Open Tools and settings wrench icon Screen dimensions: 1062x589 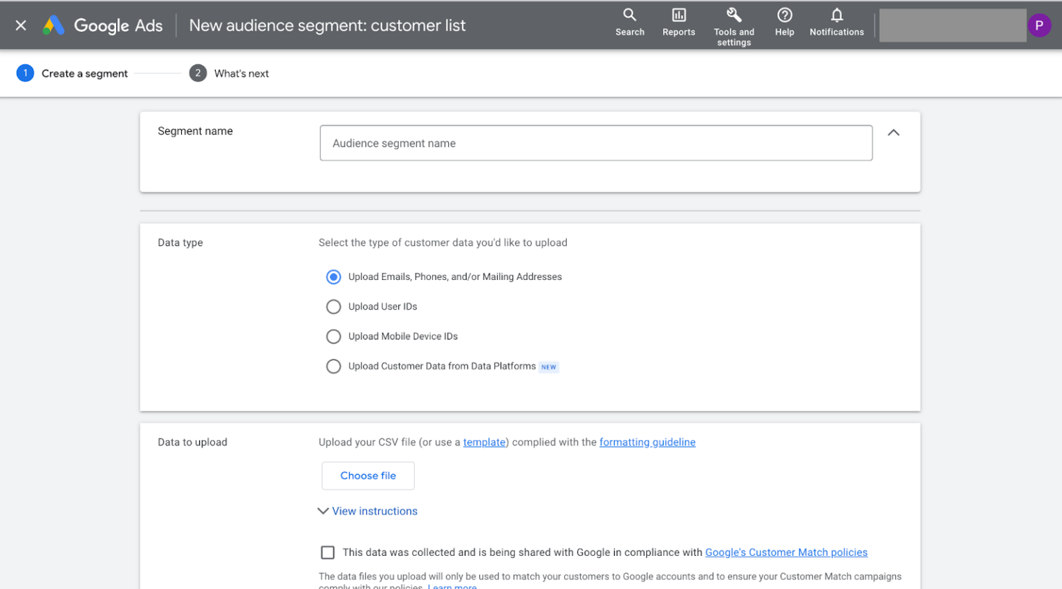tap(734, 15)
